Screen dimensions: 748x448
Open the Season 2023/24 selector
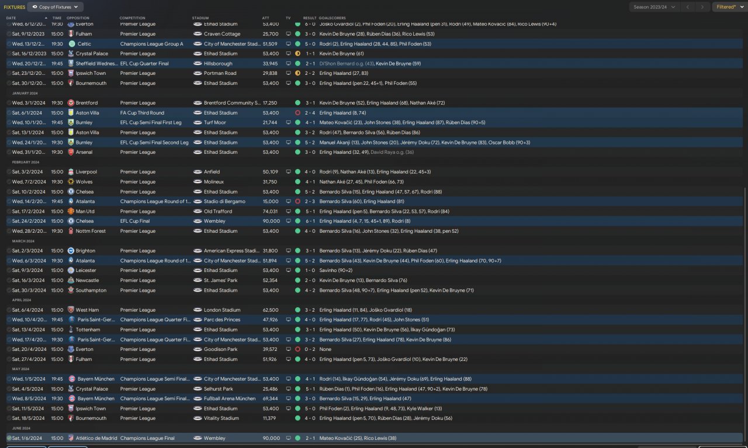(654, 7)
